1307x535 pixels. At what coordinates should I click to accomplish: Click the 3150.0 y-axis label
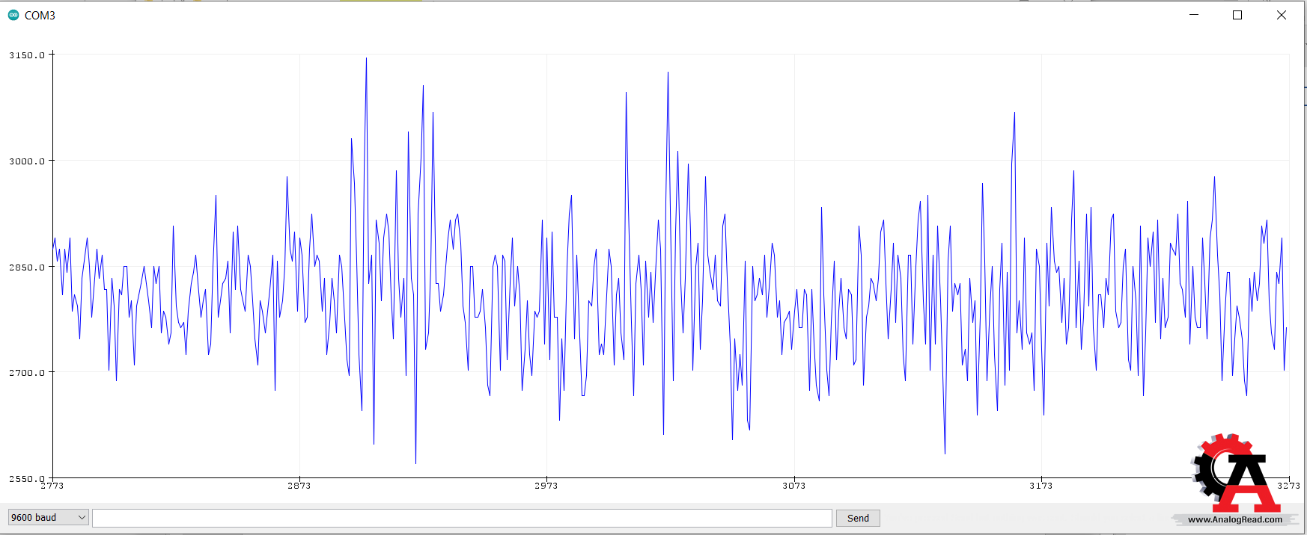pos(27,55)
